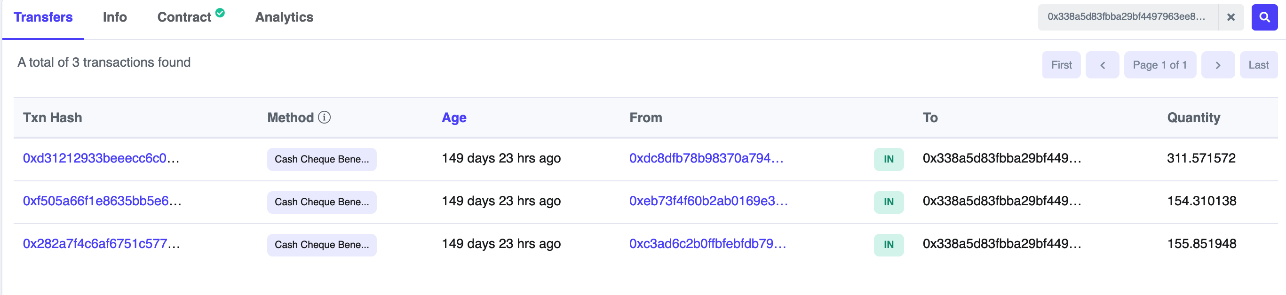The width and height of the screenshot is (1286, 295).
Task: Click the First pagination button
Action: 1061,65
